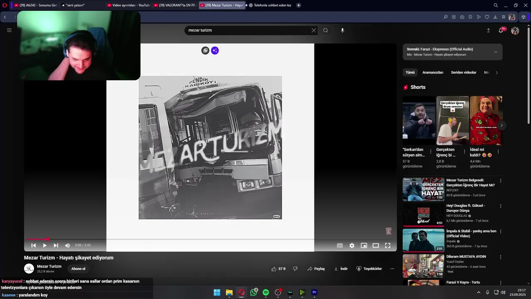This screenshot has width=531, height=299.
Task: Open more actions under the video
Action: pos(392,269)
